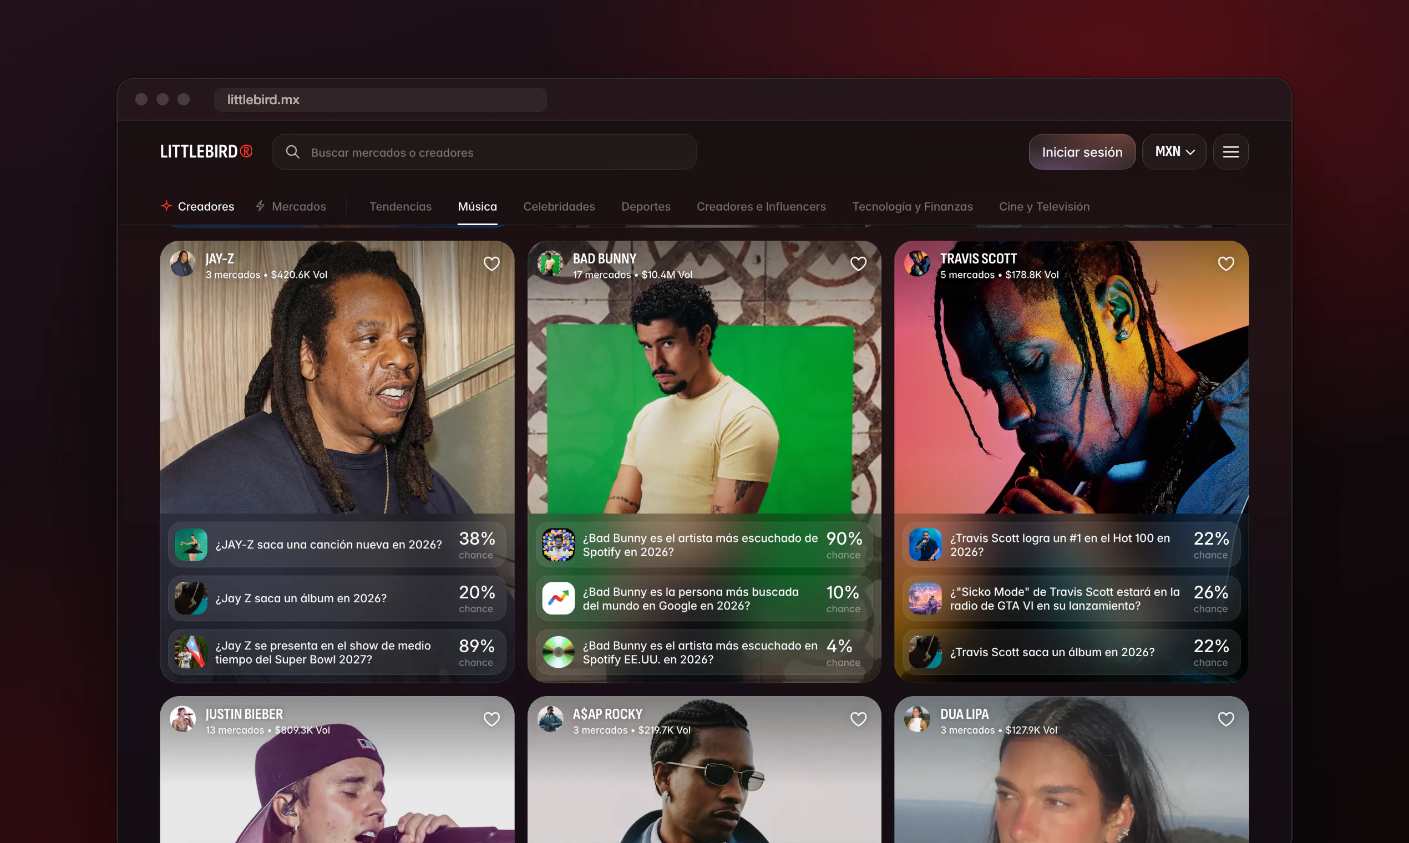The image size is (1409, 843).
Task: Open the Creadores e Influencers tab
Action: click(x=761, y=207)
